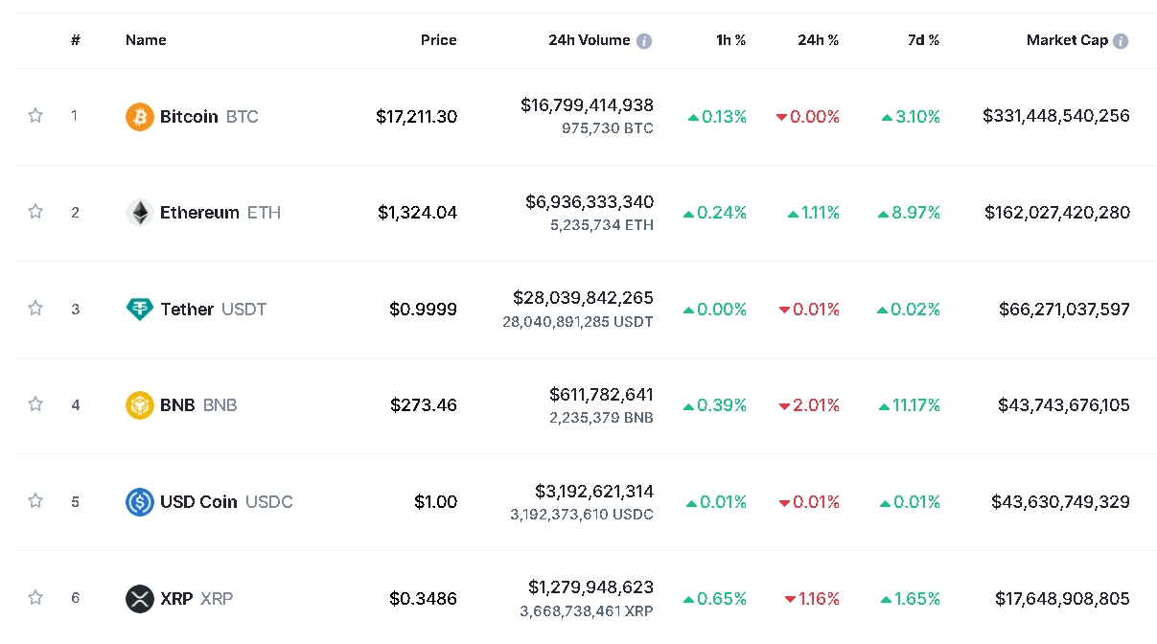
Task: Click BNB market cap $43,743,676,105
Action: [1064, 405]
